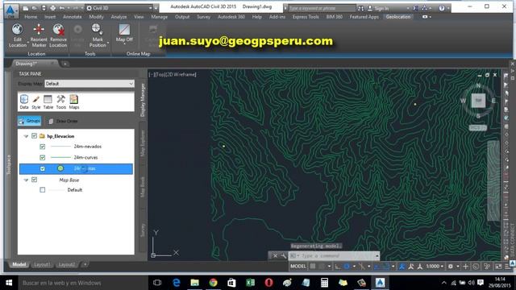
Task: Open the AutoCAD application menu logo button
Action: pos(10,10)
